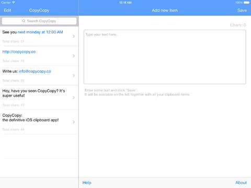Screen dimensions: 251x188
Task: Click 'Total chars' under 'Write us' item
Action: tap(13, 80)
